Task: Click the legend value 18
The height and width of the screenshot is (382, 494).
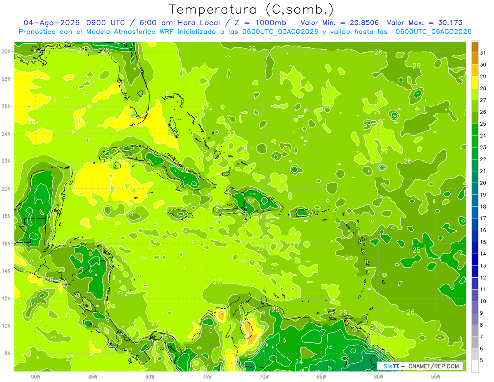Action: pyautogui.click(x=483, y=207)
